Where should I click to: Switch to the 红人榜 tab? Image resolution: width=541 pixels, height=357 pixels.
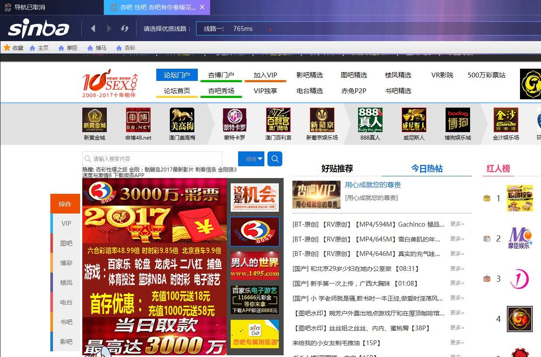(499, 168)
